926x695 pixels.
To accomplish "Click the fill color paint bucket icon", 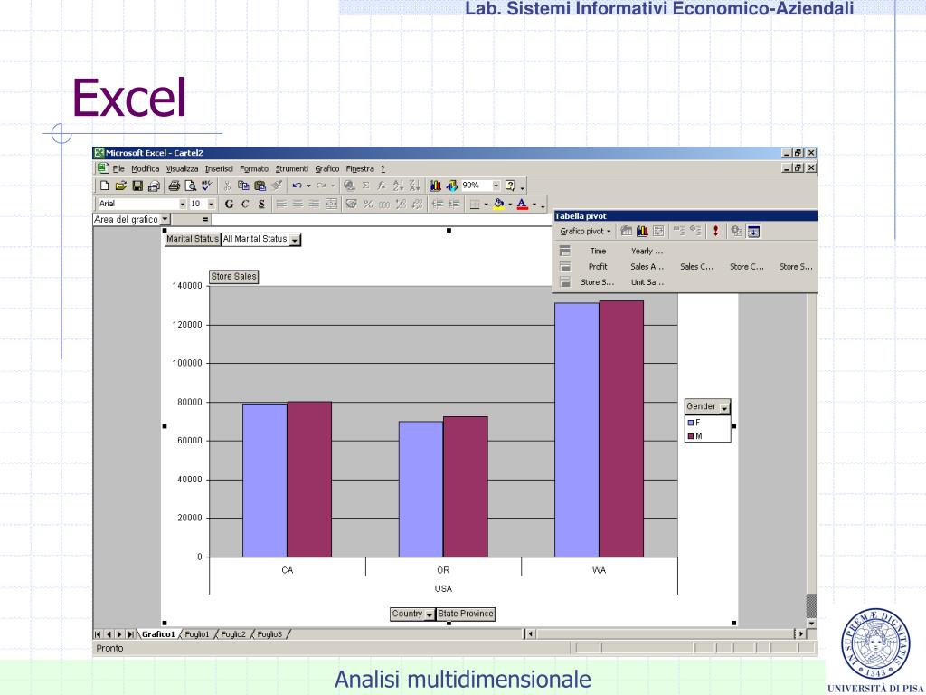I will coord(499,204).
